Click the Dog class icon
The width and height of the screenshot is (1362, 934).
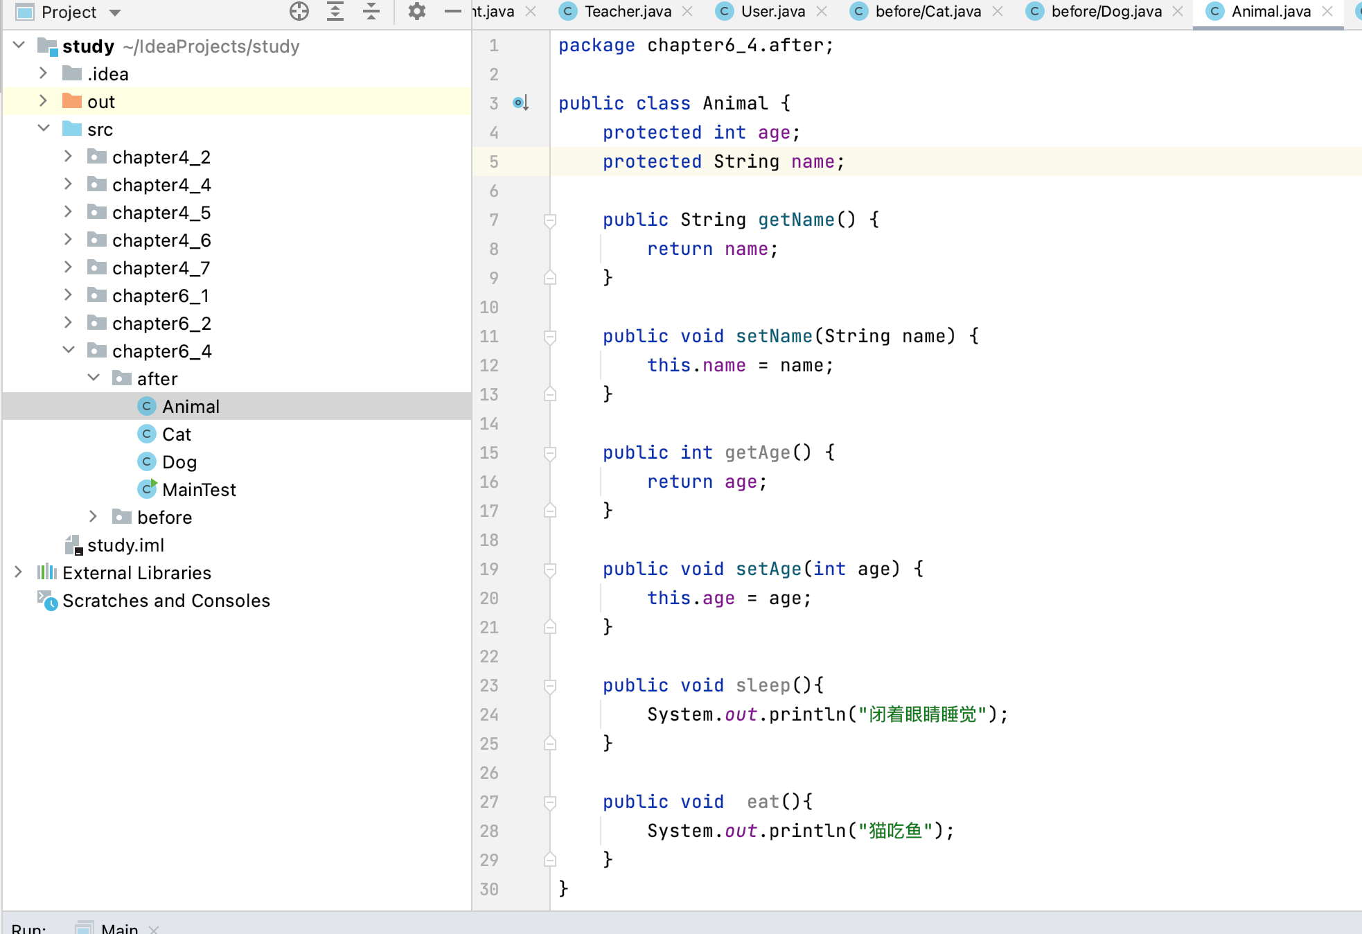147,462
